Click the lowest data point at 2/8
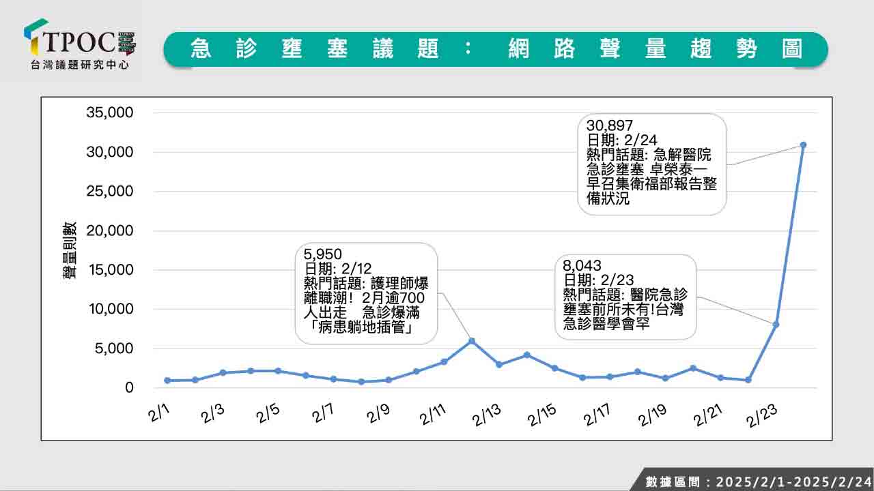This screenshot has width=874, height=491. (x=361, y=382)
